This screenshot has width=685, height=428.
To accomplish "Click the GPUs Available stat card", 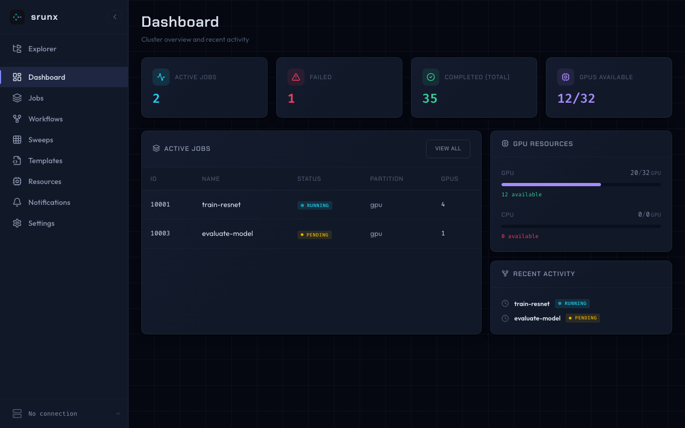I will 608,87.
